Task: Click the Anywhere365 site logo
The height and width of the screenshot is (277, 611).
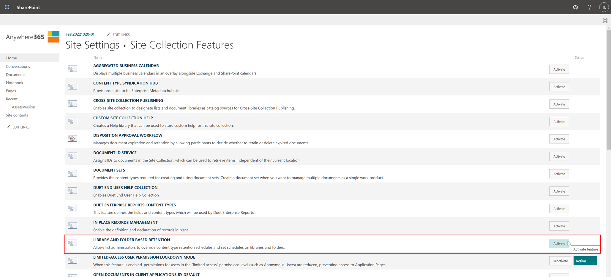Action: 33,37
